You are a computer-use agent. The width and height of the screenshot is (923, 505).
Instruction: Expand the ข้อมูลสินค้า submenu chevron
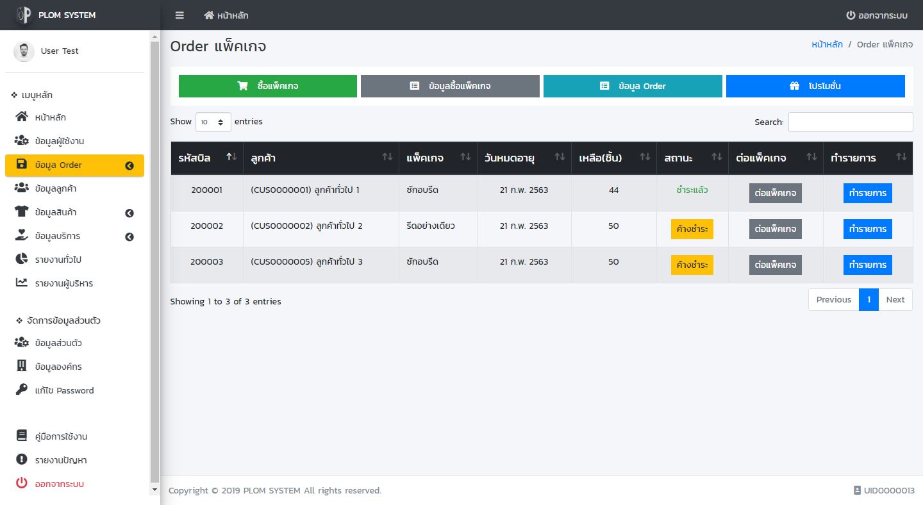tap(129, 213)
